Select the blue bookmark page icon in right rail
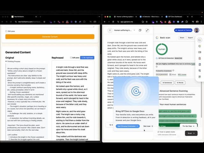The height and width of the screenshot is (153, 204). (200, 64)
